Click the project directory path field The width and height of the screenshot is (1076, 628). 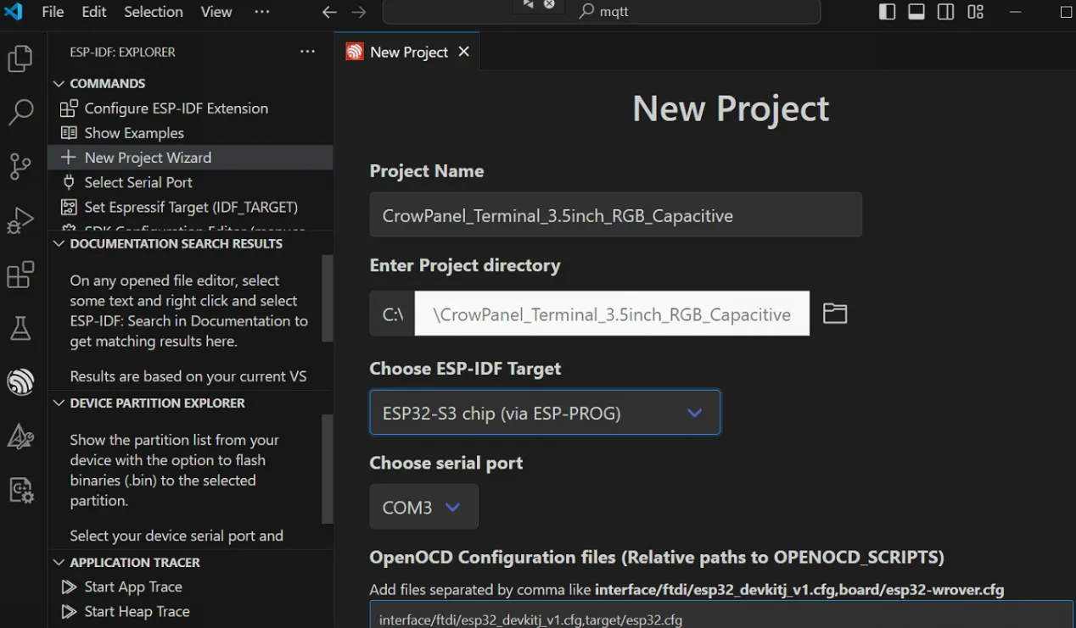pos(612,314)
